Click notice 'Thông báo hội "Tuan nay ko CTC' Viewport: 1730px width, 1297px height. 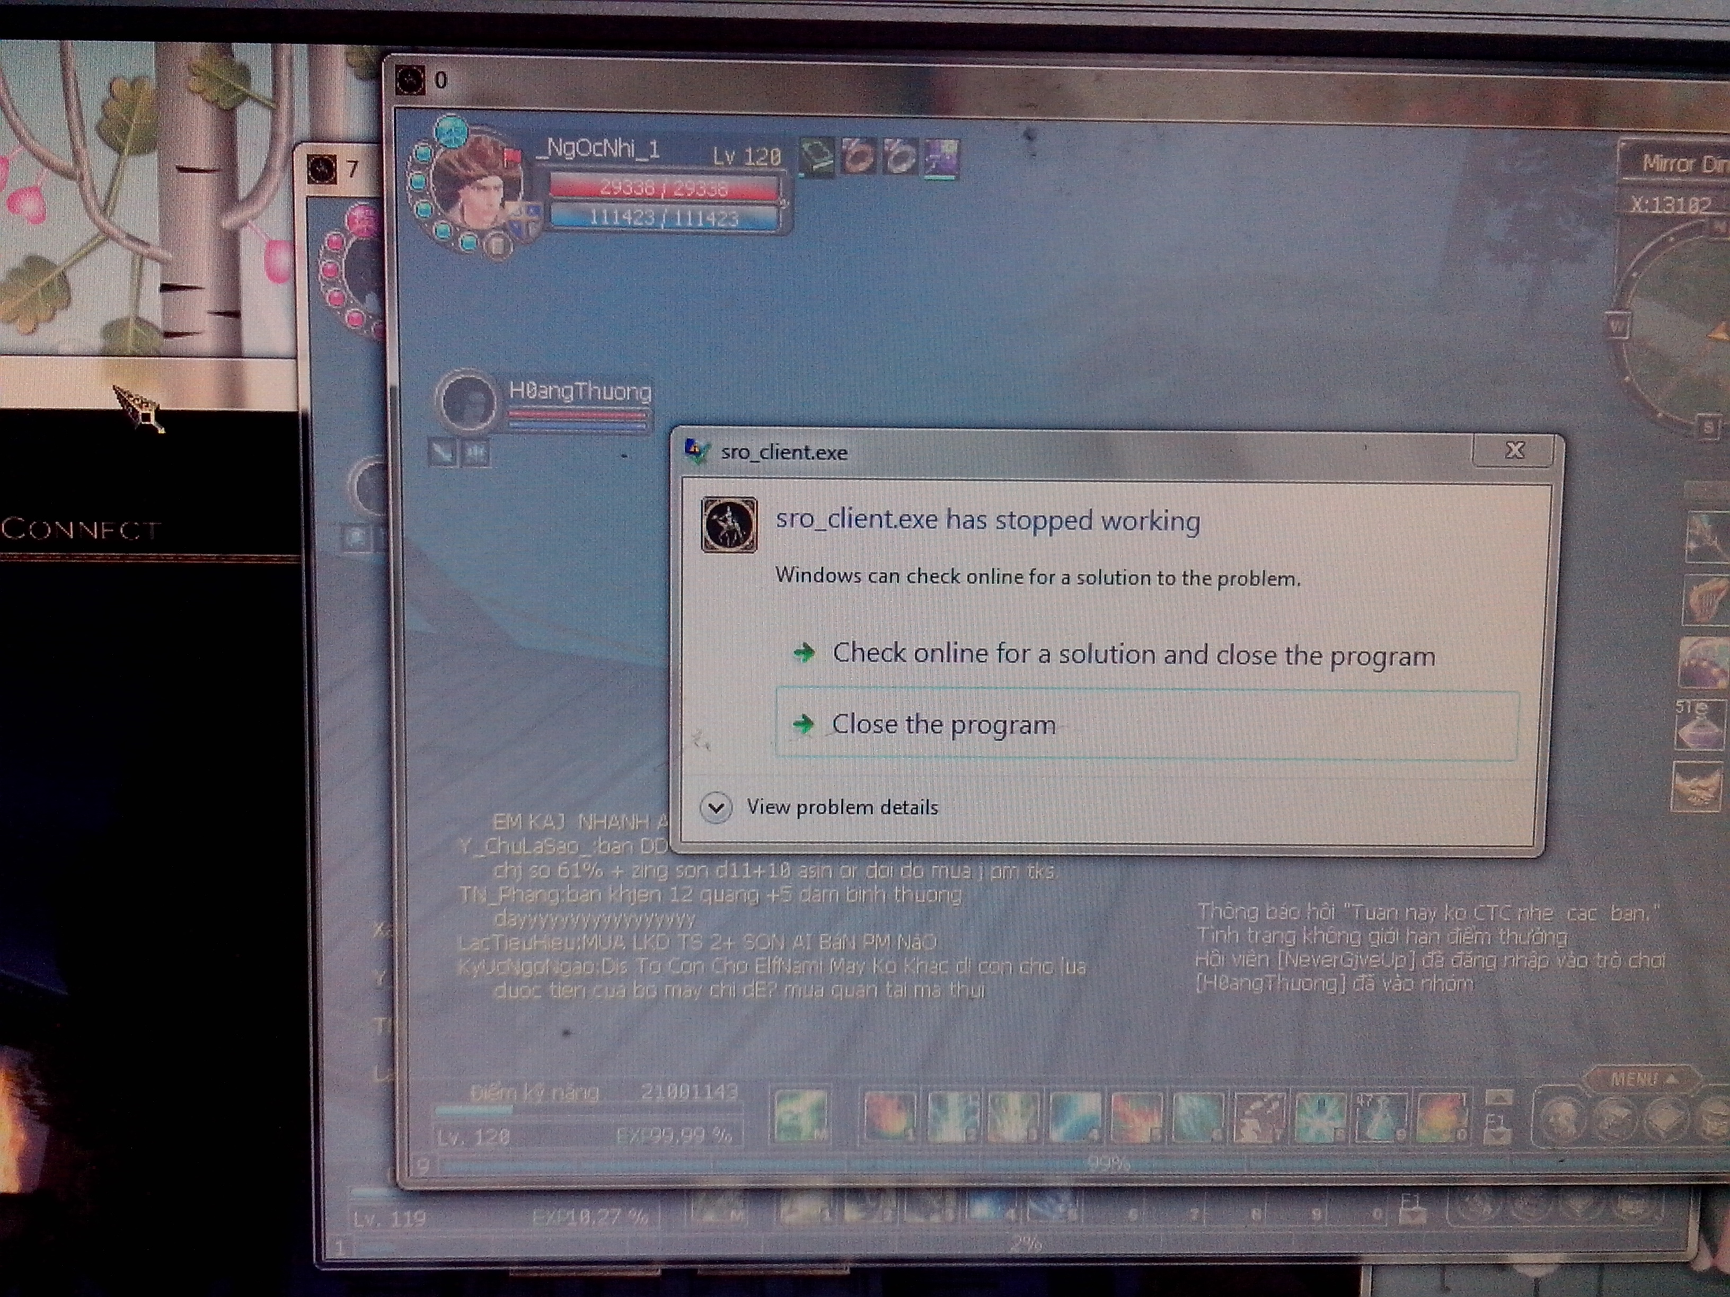click(x=1428, y=912)
